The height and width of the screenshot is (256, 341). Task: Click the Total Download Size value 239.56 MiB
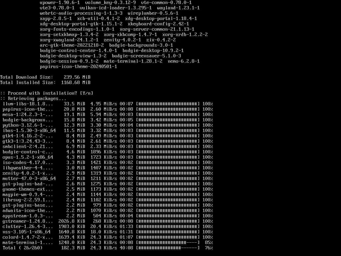pos(77,77)
